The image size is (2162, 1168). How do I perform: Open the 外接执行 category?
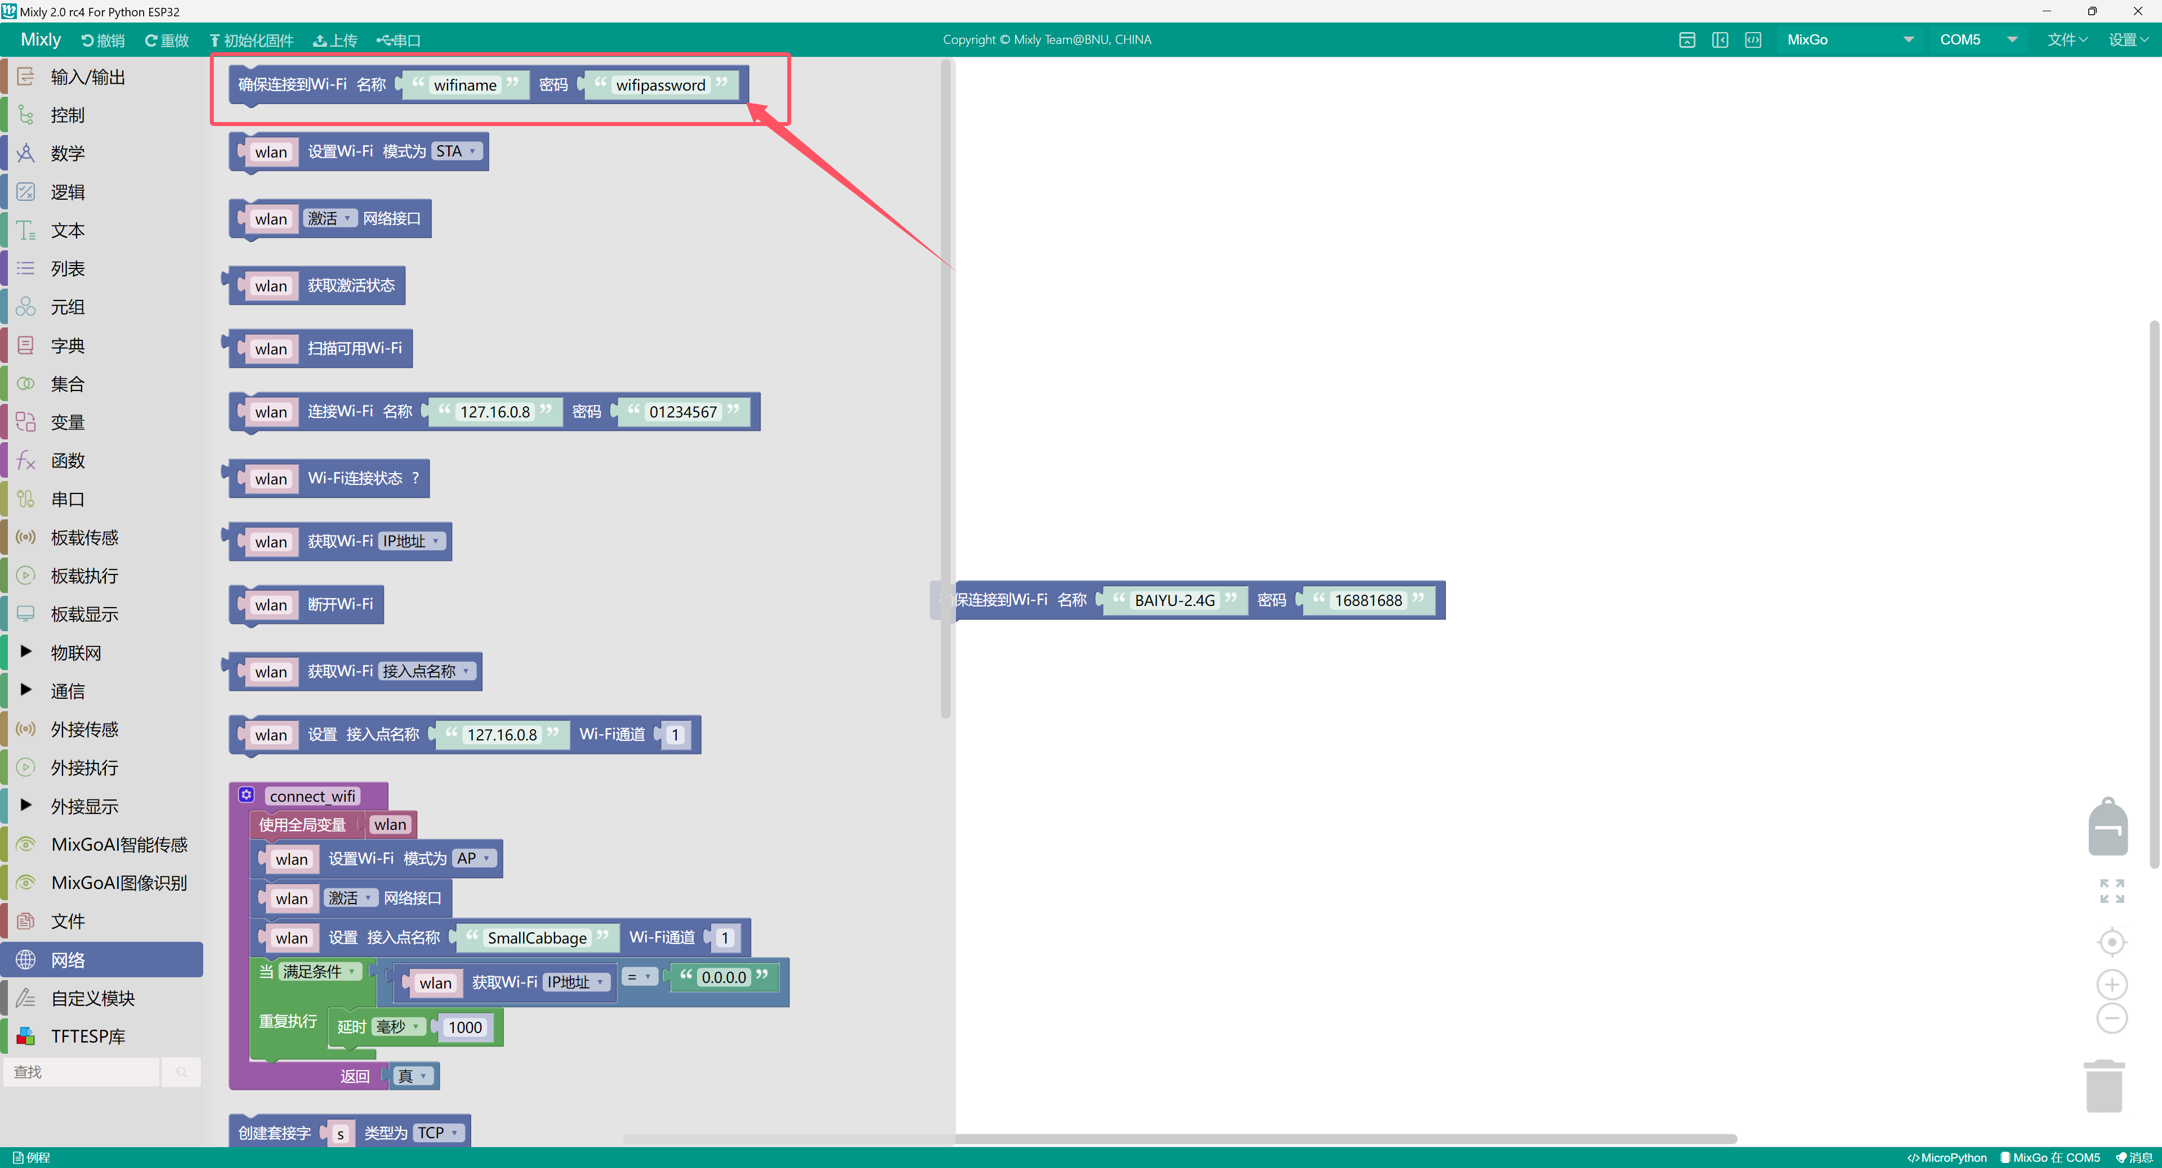pyautogui.click(x=101, y=767)
